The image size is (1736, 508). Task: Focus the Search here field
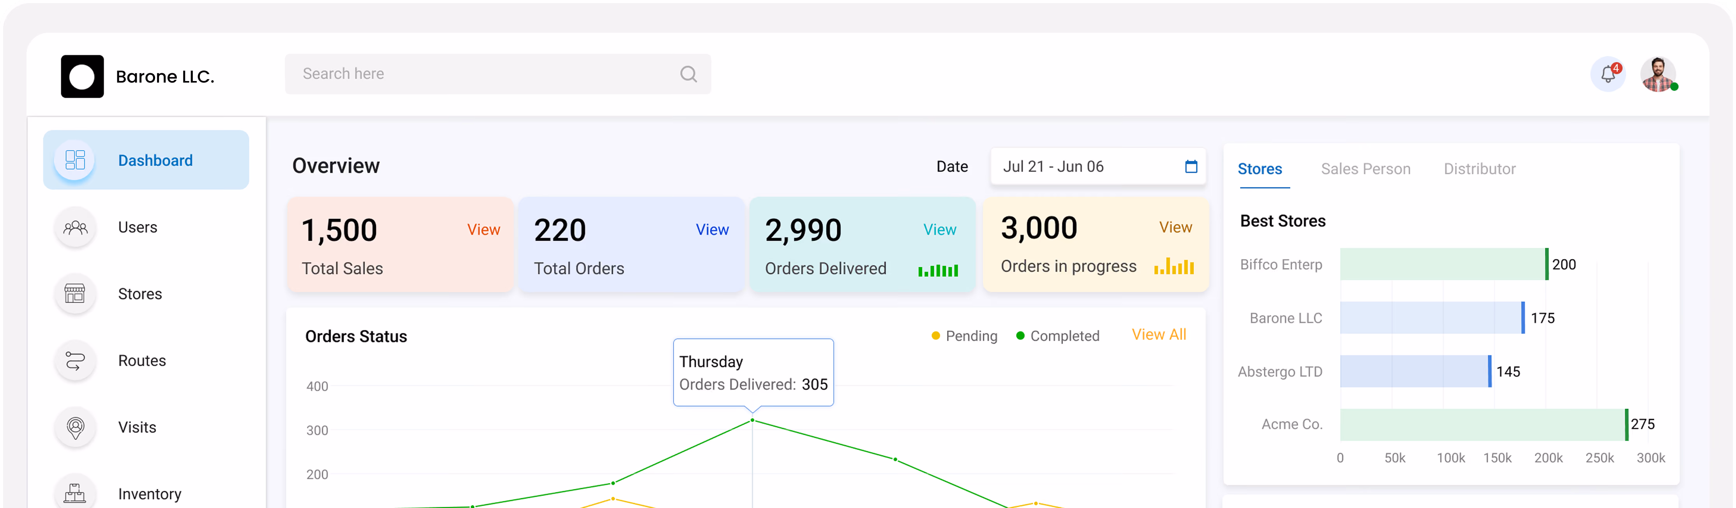pos(498,74)
